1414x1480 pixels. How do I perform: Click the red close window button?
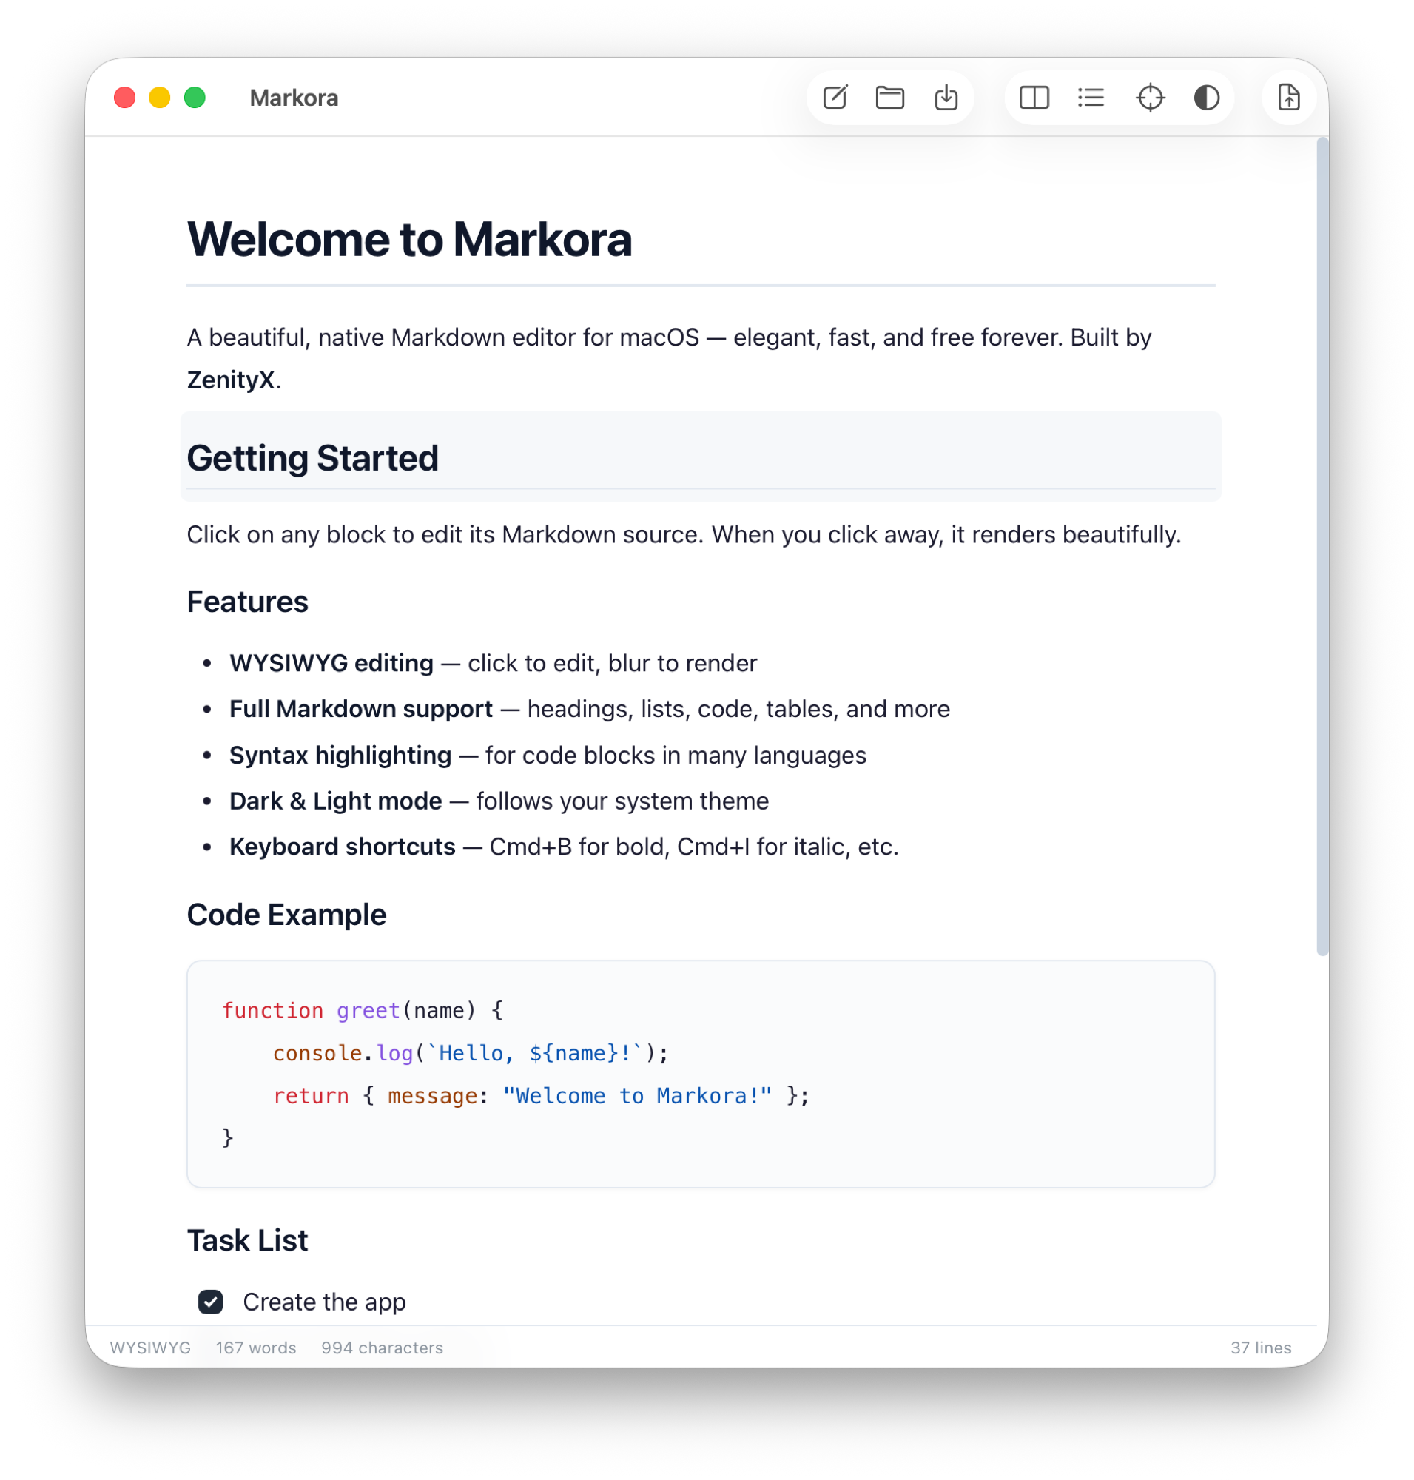point(124,98)
